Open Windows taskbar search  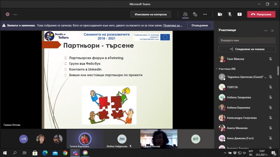pyautogui.click(x=15, y=153)
